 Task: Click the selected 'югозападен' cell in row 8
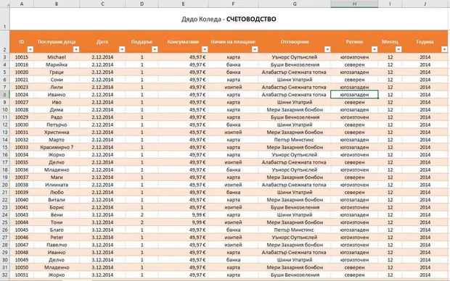point(354,95)
